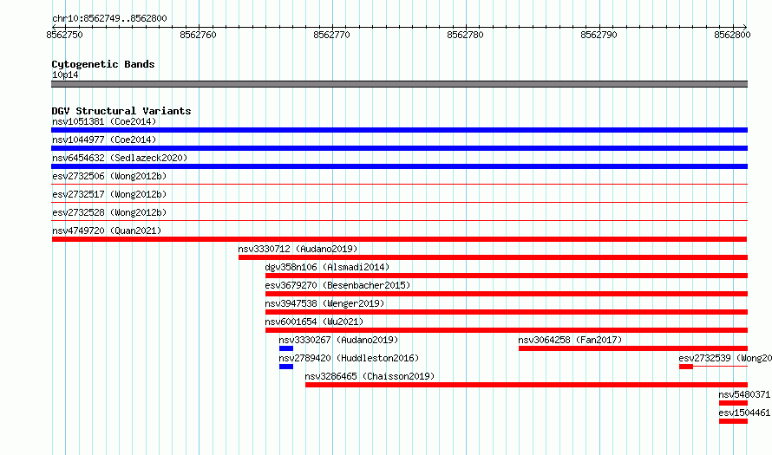Click ruler position label 8562760

198,35
